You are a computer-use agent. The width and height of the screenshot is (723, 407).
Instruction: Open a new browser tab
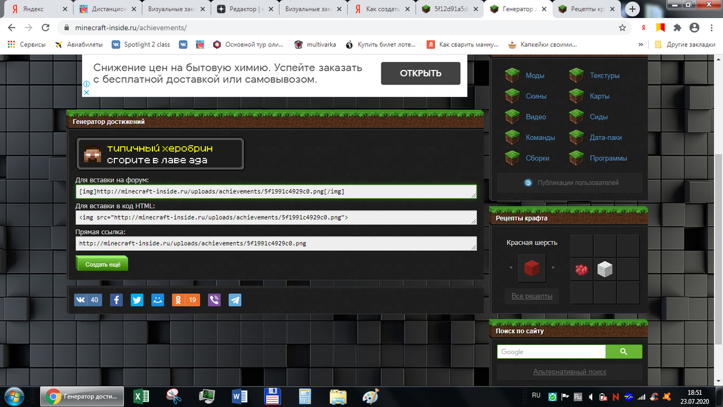(633, 10)
